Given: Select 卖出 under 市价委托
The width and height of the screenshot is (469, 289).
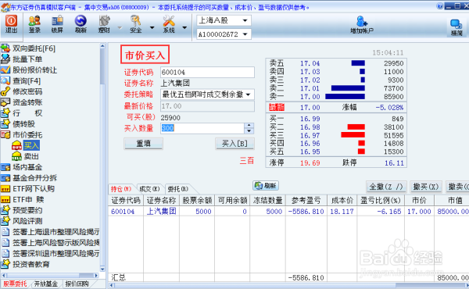Looking at the screenshot, I should 31,156.
